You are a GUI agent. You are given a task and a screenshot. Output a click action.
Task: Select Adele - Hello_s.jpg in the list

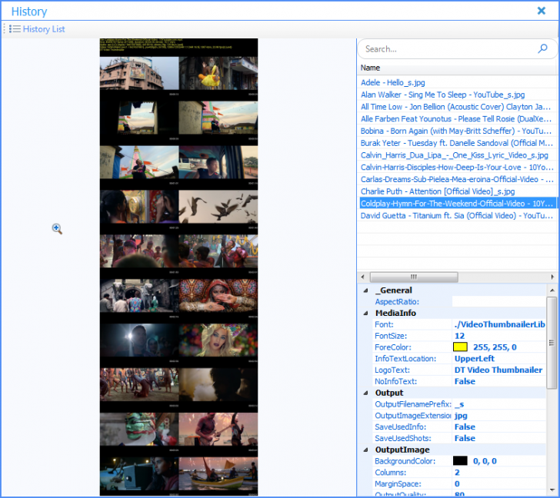[x=392, y=82]
